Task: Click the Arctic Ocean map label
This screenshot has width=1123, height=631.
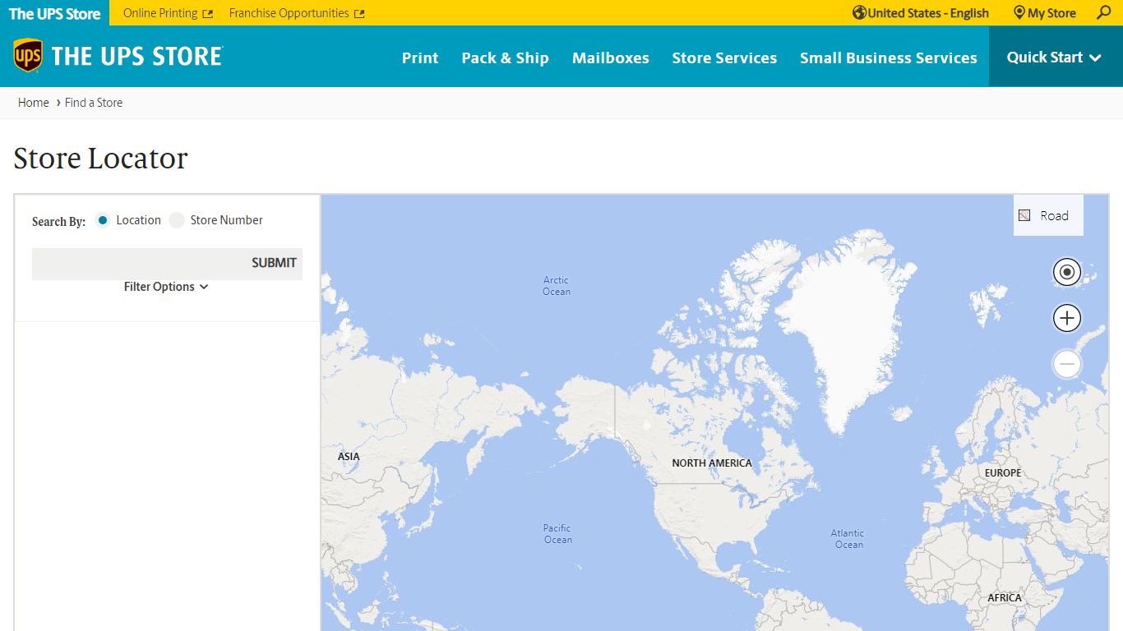Action: (x=557, y=286)
